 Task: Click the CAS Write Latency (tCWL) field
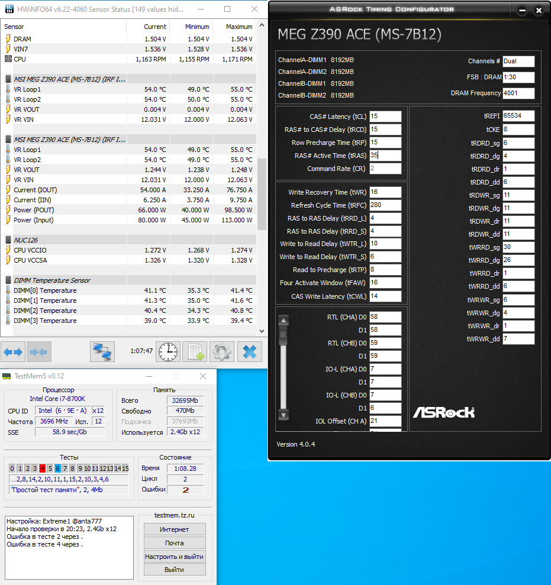pyautogui.click(x=385, y=296)
